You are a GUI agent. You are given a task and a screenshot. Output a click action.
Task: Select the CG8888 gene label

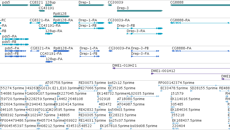coord(177,2)
